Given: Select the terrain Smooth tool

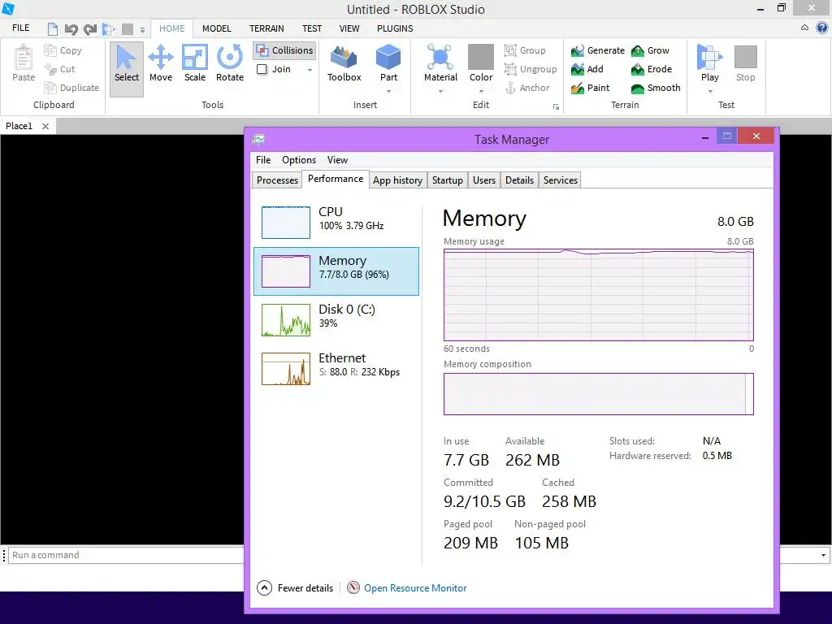Looking at the screenshot, I should pos(656,88).
